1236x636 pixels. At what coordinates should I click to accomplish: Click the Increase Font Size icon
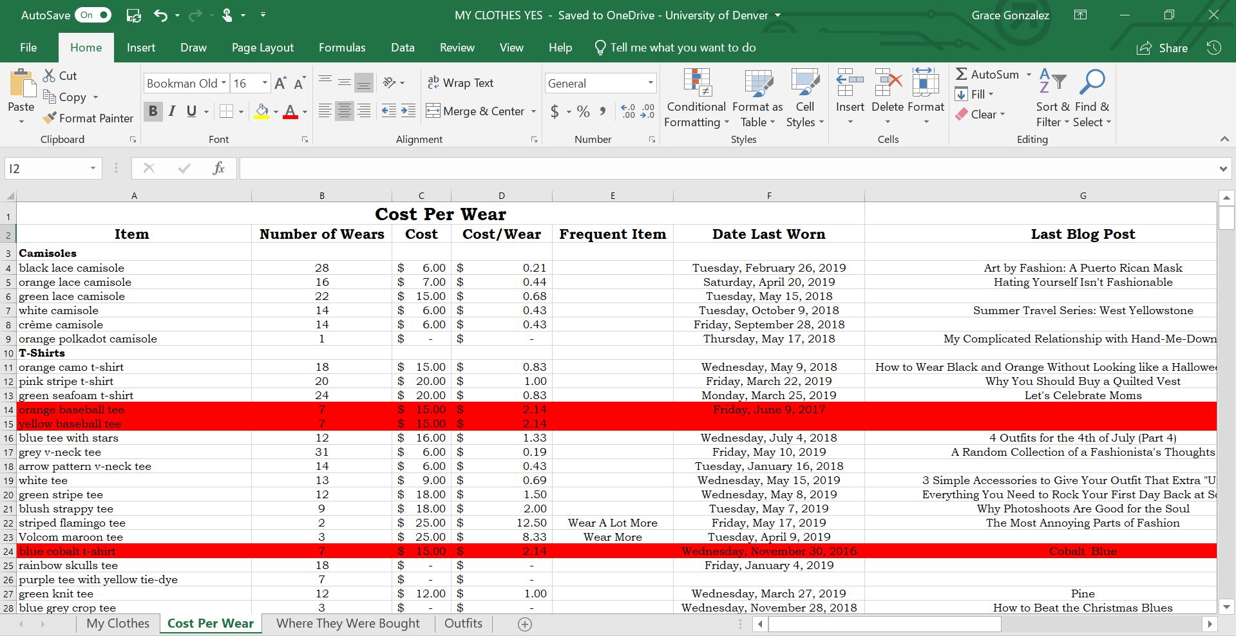[280, 84]
